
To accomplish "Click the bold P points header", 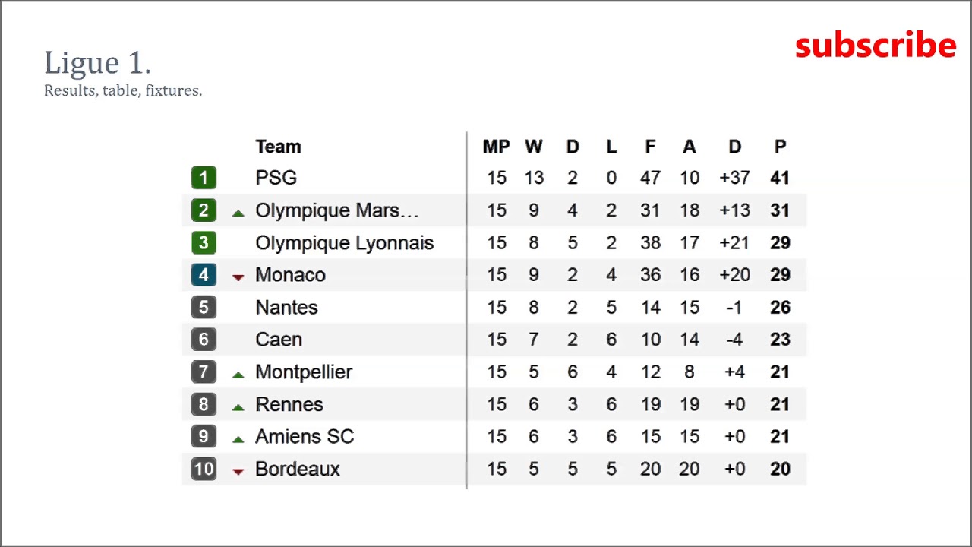I will click(x=780, y=147).
